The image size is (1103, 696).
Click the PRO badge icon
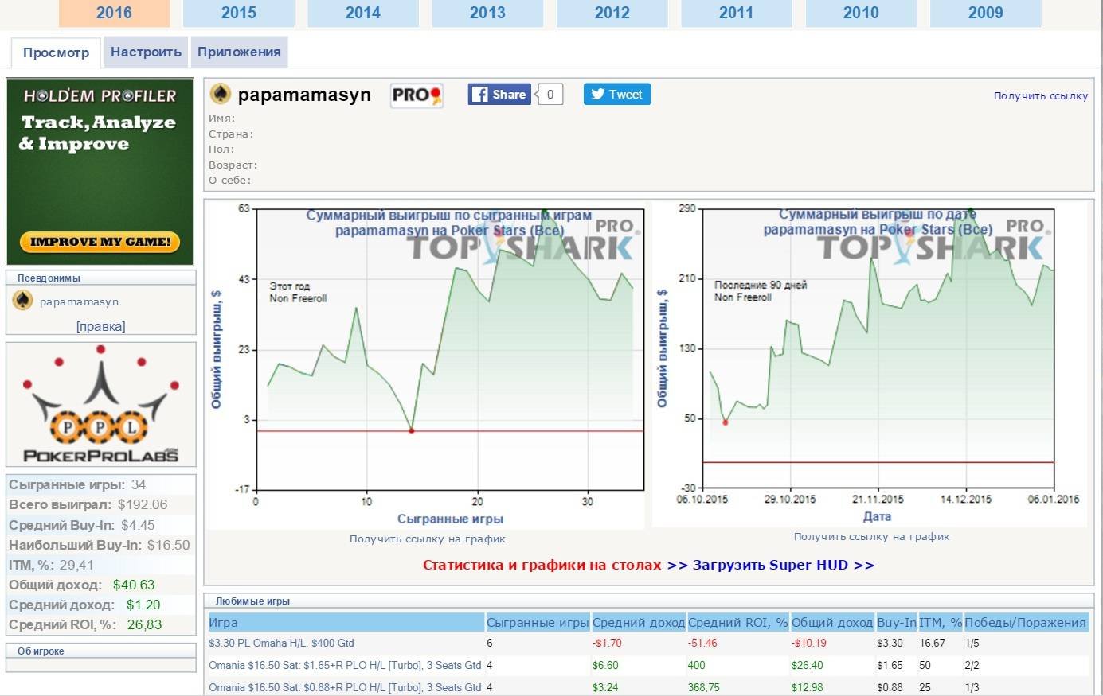pos(417,95)
